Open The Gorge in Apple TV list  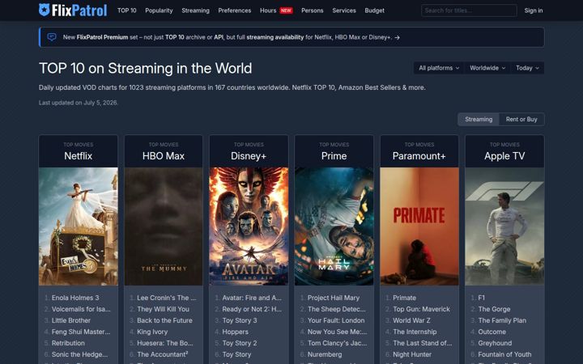coord(494,309)
